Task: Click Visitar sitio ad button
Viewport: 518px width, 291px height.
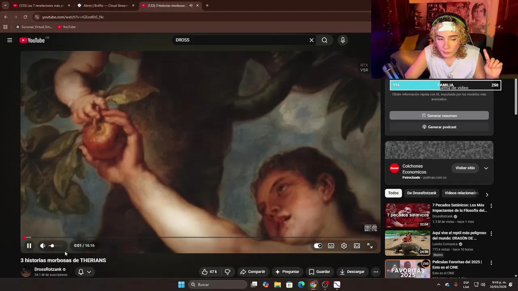Action: [465, 168]
